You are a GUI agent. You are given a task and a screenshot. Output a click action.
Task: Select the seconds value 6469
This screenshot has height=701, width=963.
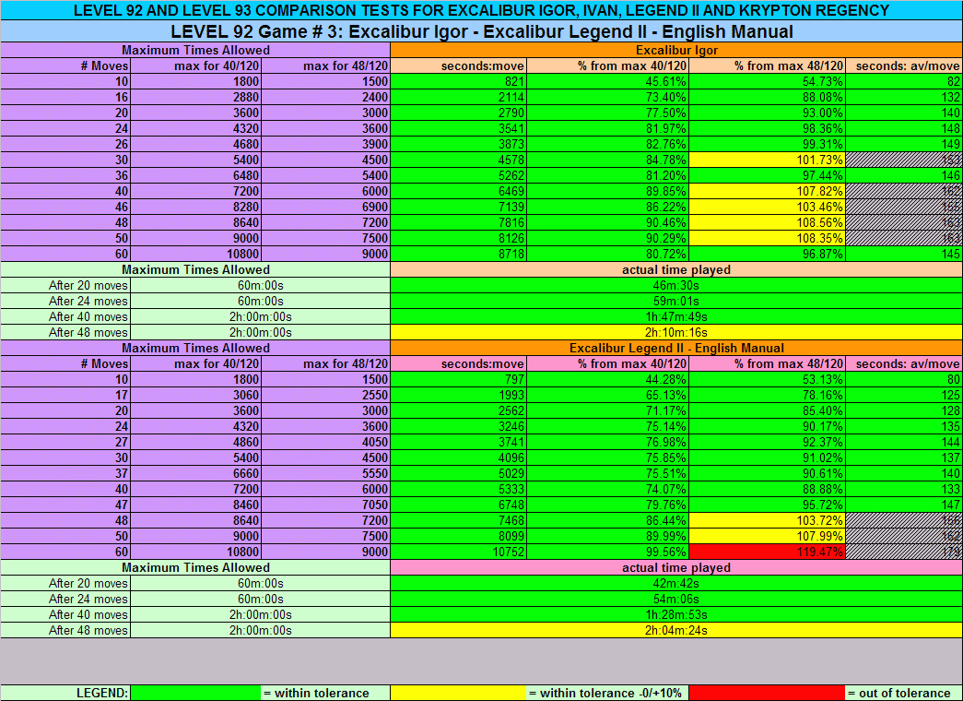(458, 191)
